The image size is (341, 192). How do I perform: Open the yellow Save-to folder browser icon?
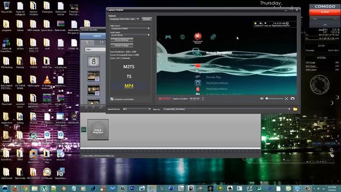click(x=295, y=109)
